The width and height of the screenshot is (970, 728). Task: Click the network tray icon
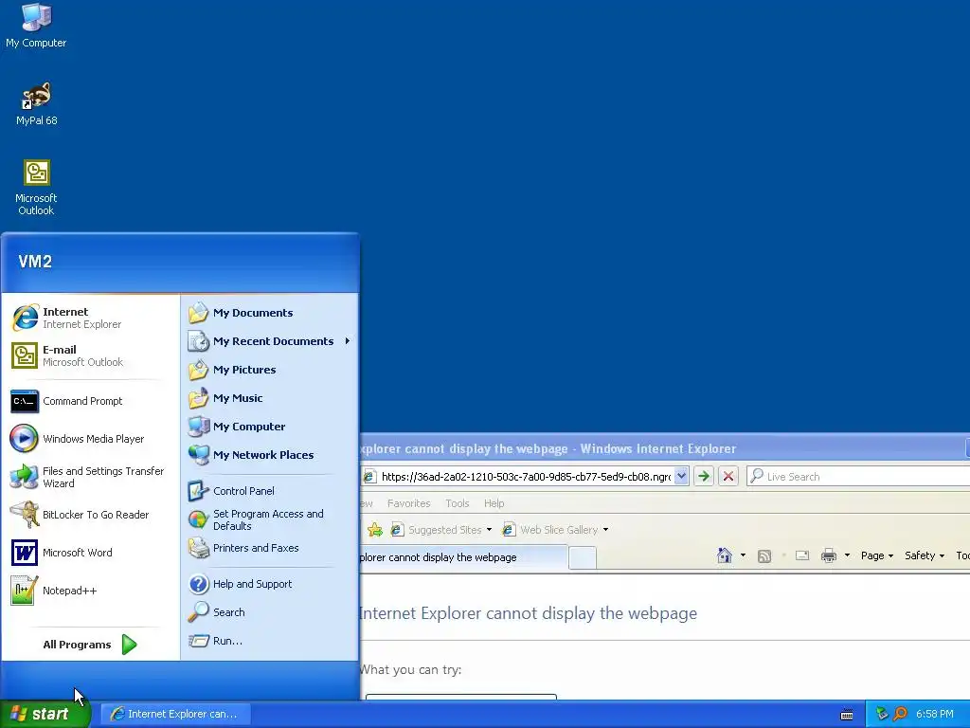pyautogui.click(x=882, y=714)
